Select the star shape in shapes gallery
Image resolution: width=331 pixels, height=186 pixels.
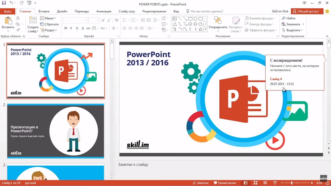[x=200, y=29]
